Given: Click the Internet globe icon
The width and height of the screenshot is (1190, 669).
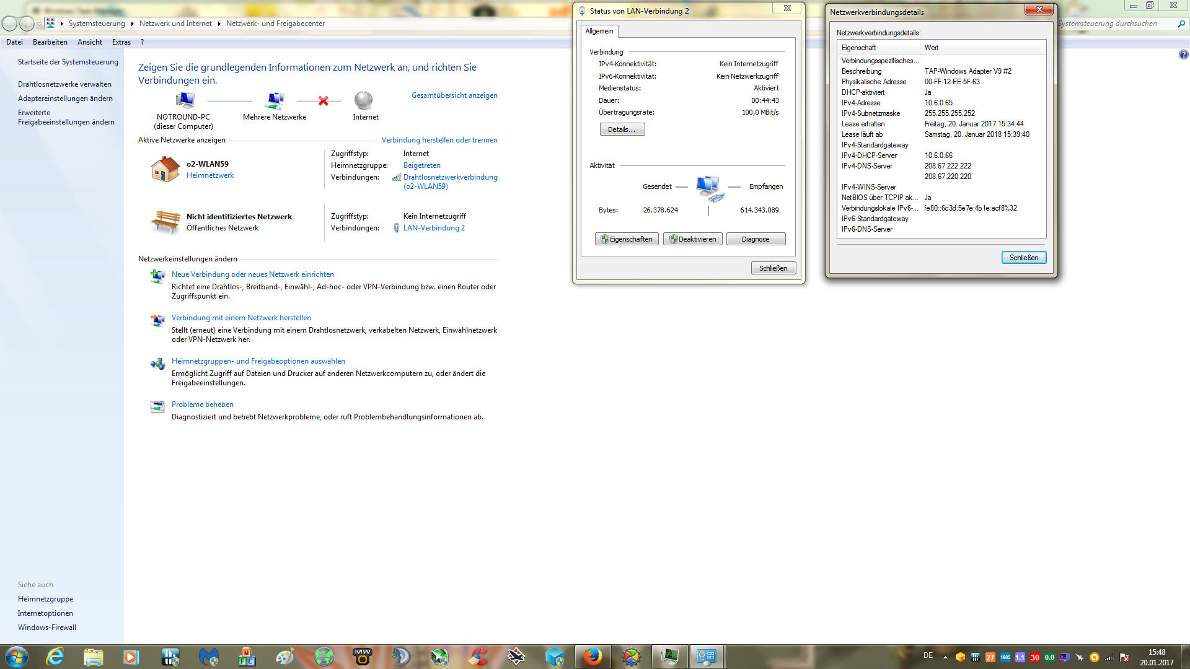Looking at the screenshot, I should (x=363, y=100).
